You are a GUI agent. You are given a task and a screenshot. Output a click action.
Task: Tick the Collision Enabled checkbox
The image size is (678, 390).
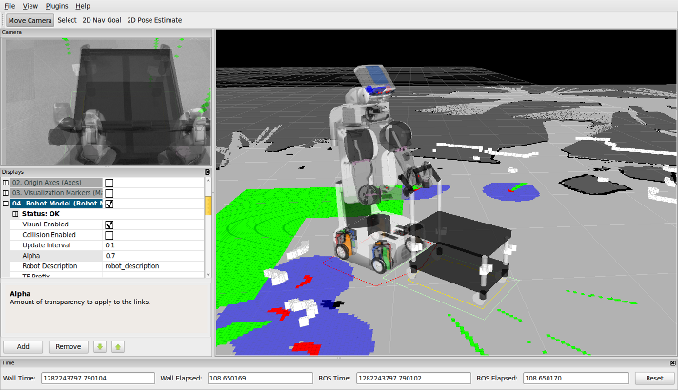109,235
